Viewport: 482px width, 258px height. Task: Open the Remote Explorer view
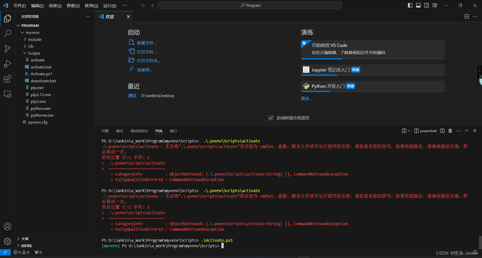click(8, 94)
